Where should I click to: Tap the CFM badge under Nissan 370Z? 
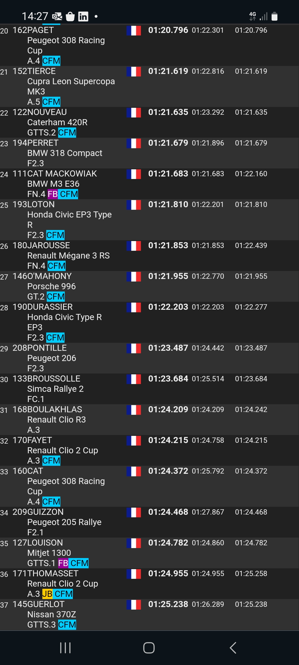[67, 625]
